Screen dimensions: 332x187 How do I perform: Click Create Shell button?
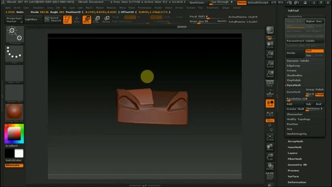click(295, 109)
